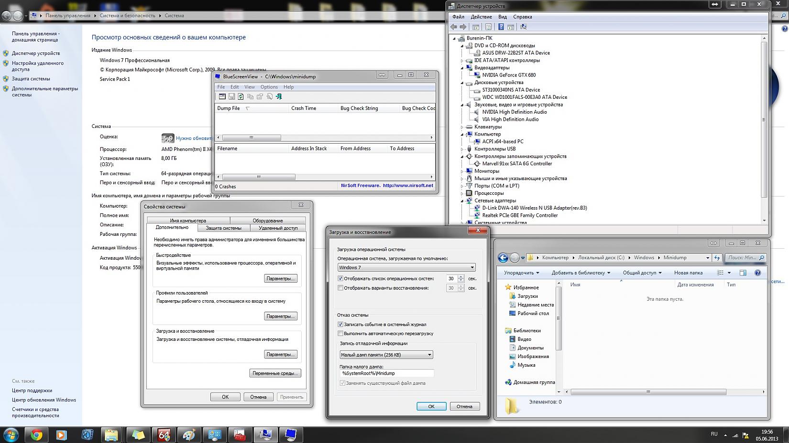Enable 'Выполнить автоматическую перезагрузку' checkbox
789x443 pixels.
[340, 333]
